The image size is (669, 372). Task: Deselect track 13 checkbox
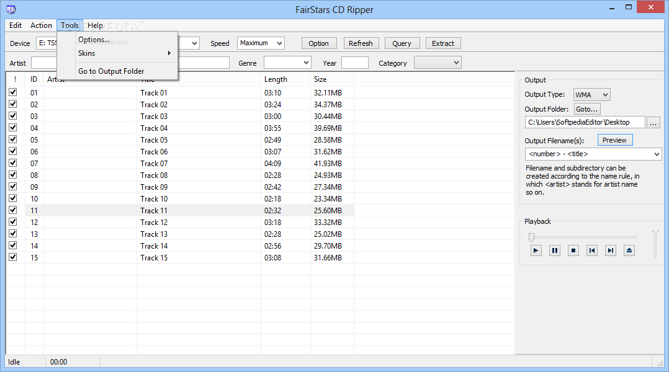[x=13, y=234]
